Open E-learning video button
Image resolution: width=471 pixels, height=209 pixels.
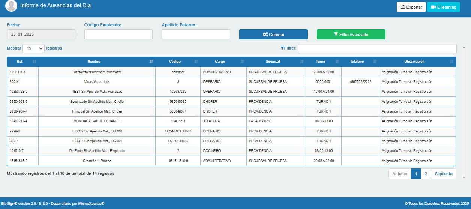click(444, 7)
